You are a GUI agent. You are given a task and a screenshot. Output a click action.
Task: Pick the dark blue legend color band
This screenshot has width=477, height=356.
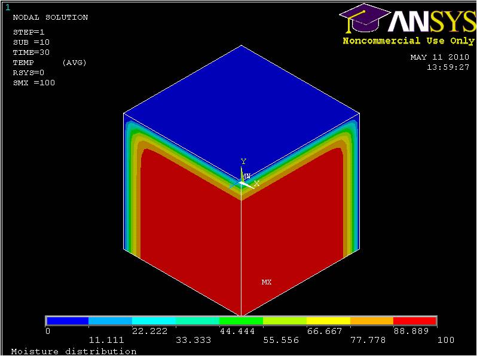click(x=68, y=321)
